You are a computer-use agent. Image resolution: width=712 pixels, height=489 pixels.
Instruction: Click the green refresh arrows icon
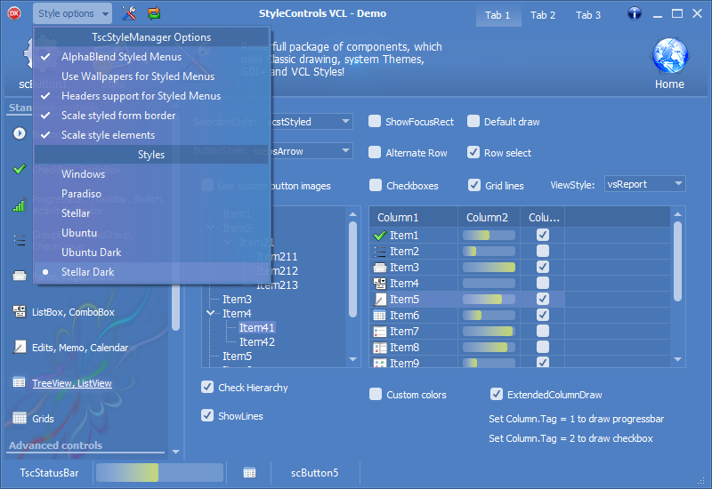[154, 13]
